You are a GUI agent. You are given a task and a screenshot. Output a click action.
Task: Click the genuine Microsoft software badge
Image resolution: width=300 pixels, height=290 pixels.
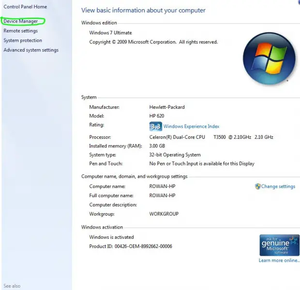pos(279,245)
